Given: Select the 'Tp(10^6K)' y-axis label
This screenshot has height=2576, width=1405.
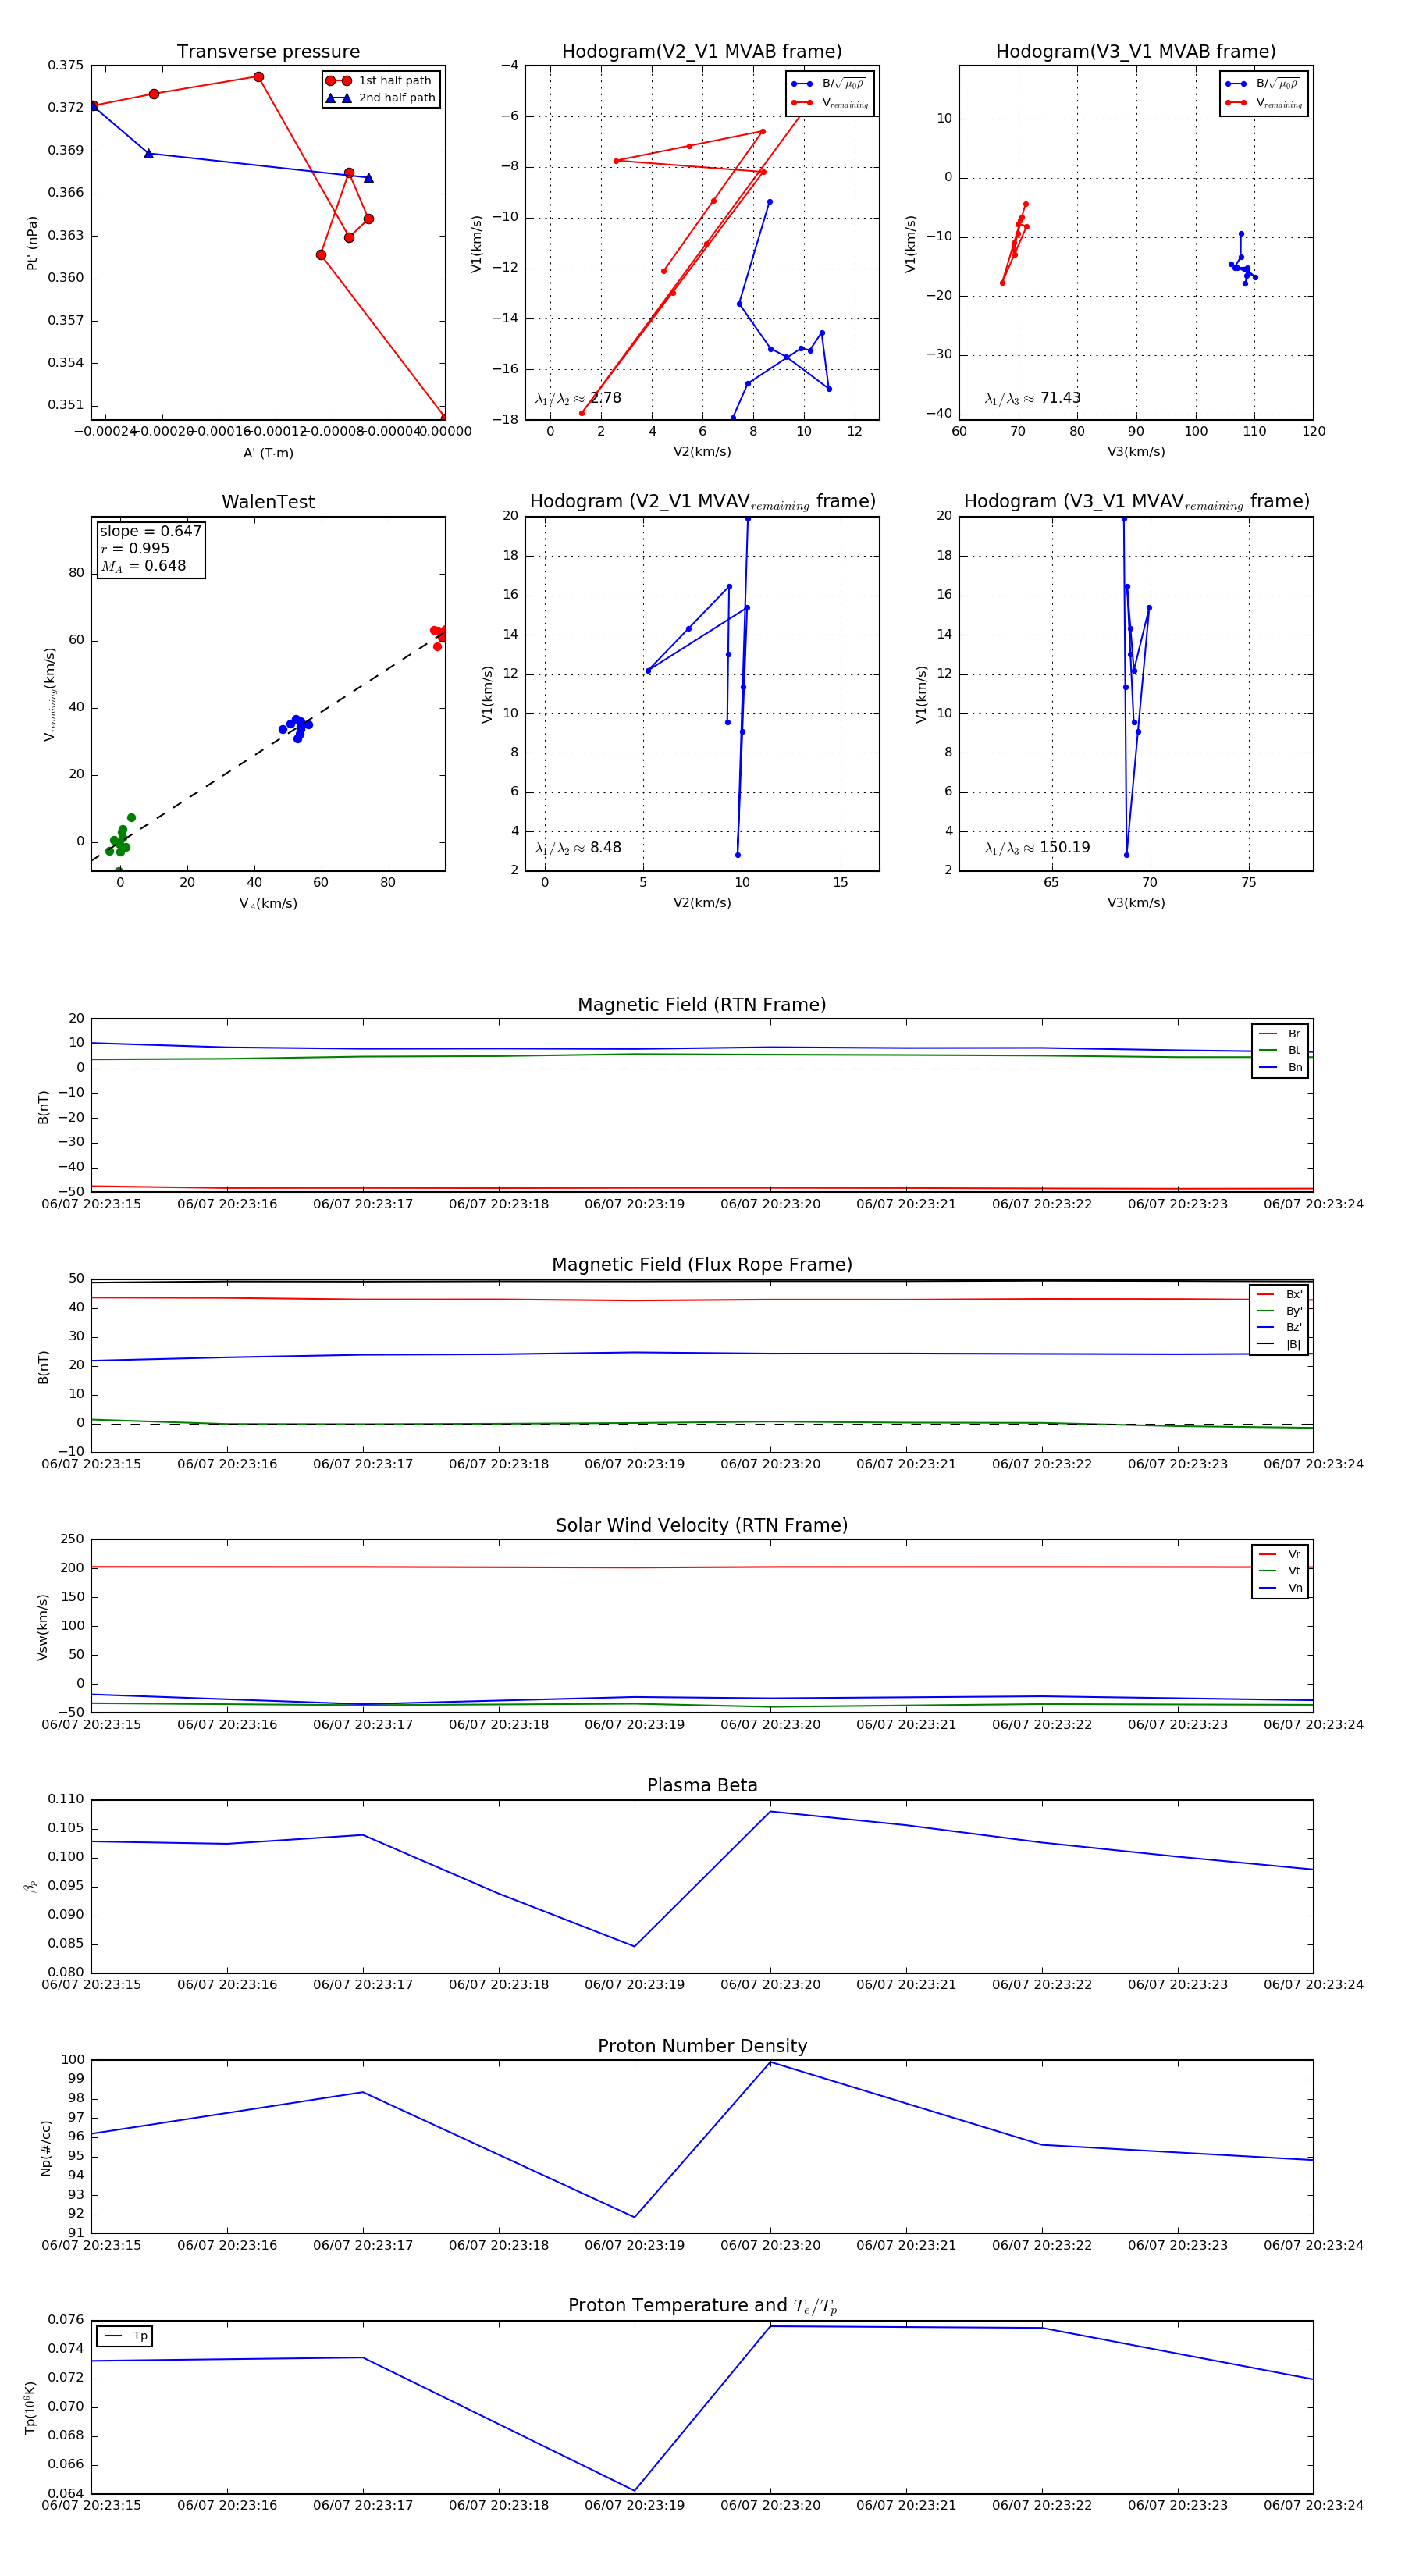Looking at the screenshot, I should 30,2408.
